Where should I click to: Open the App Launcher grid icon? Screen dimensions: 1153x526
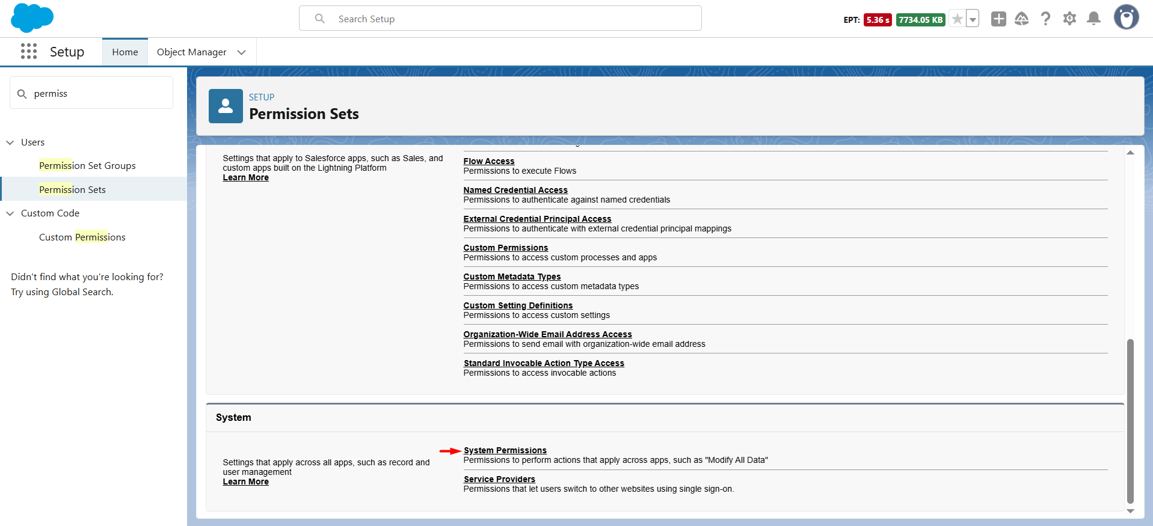(28, 52)
